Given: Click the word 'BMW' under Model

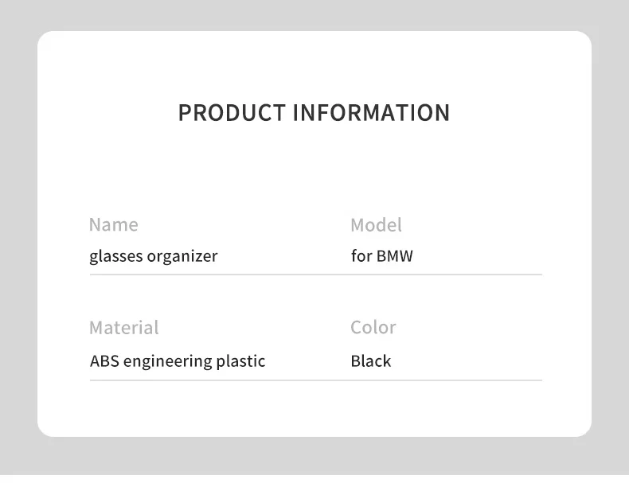Looking at the screenshot, I should coord(395,256).
